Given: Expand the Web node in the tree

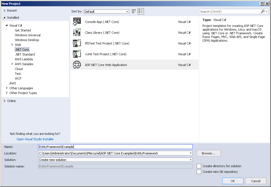Looking at the screenshot, I should pos(12,44).
